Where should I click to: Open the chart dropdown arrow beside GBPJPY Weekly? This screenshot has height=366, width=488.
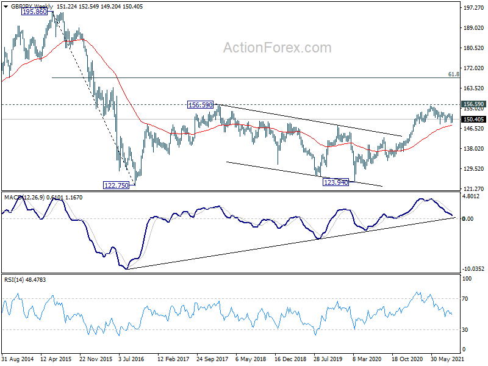point(5,7)
